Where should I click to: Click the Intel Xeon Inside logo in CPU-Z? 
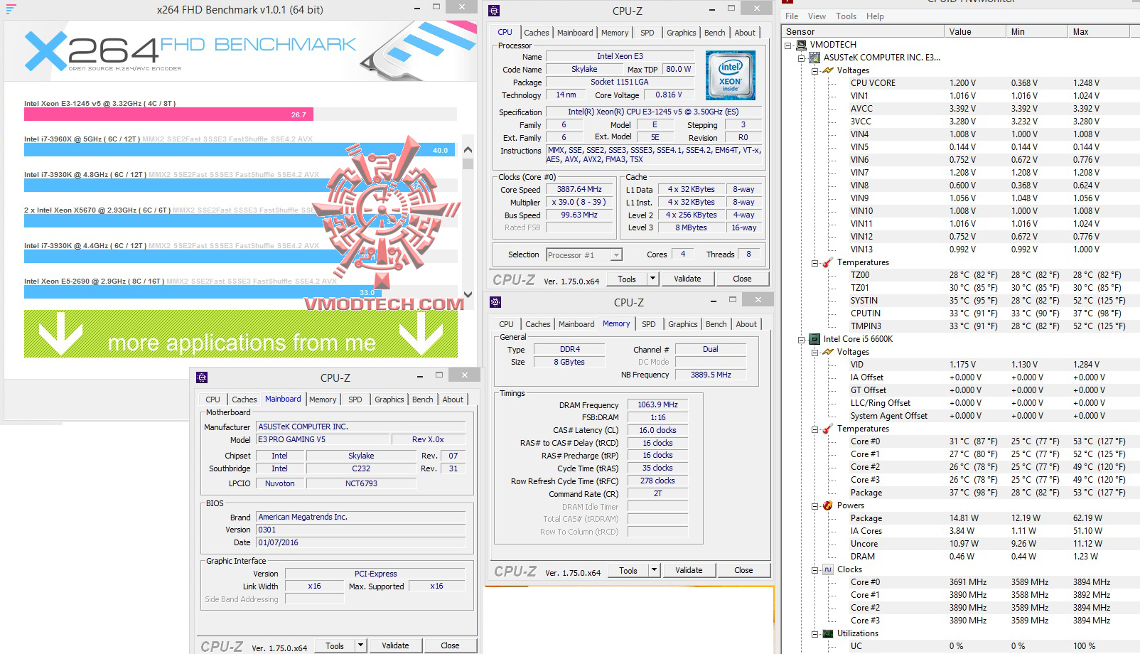coord(730,75)
